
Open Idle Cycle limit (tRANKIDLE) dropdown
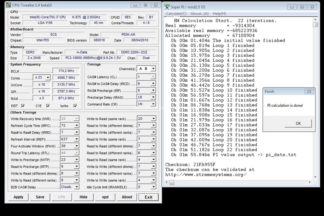tap(153, 187)
